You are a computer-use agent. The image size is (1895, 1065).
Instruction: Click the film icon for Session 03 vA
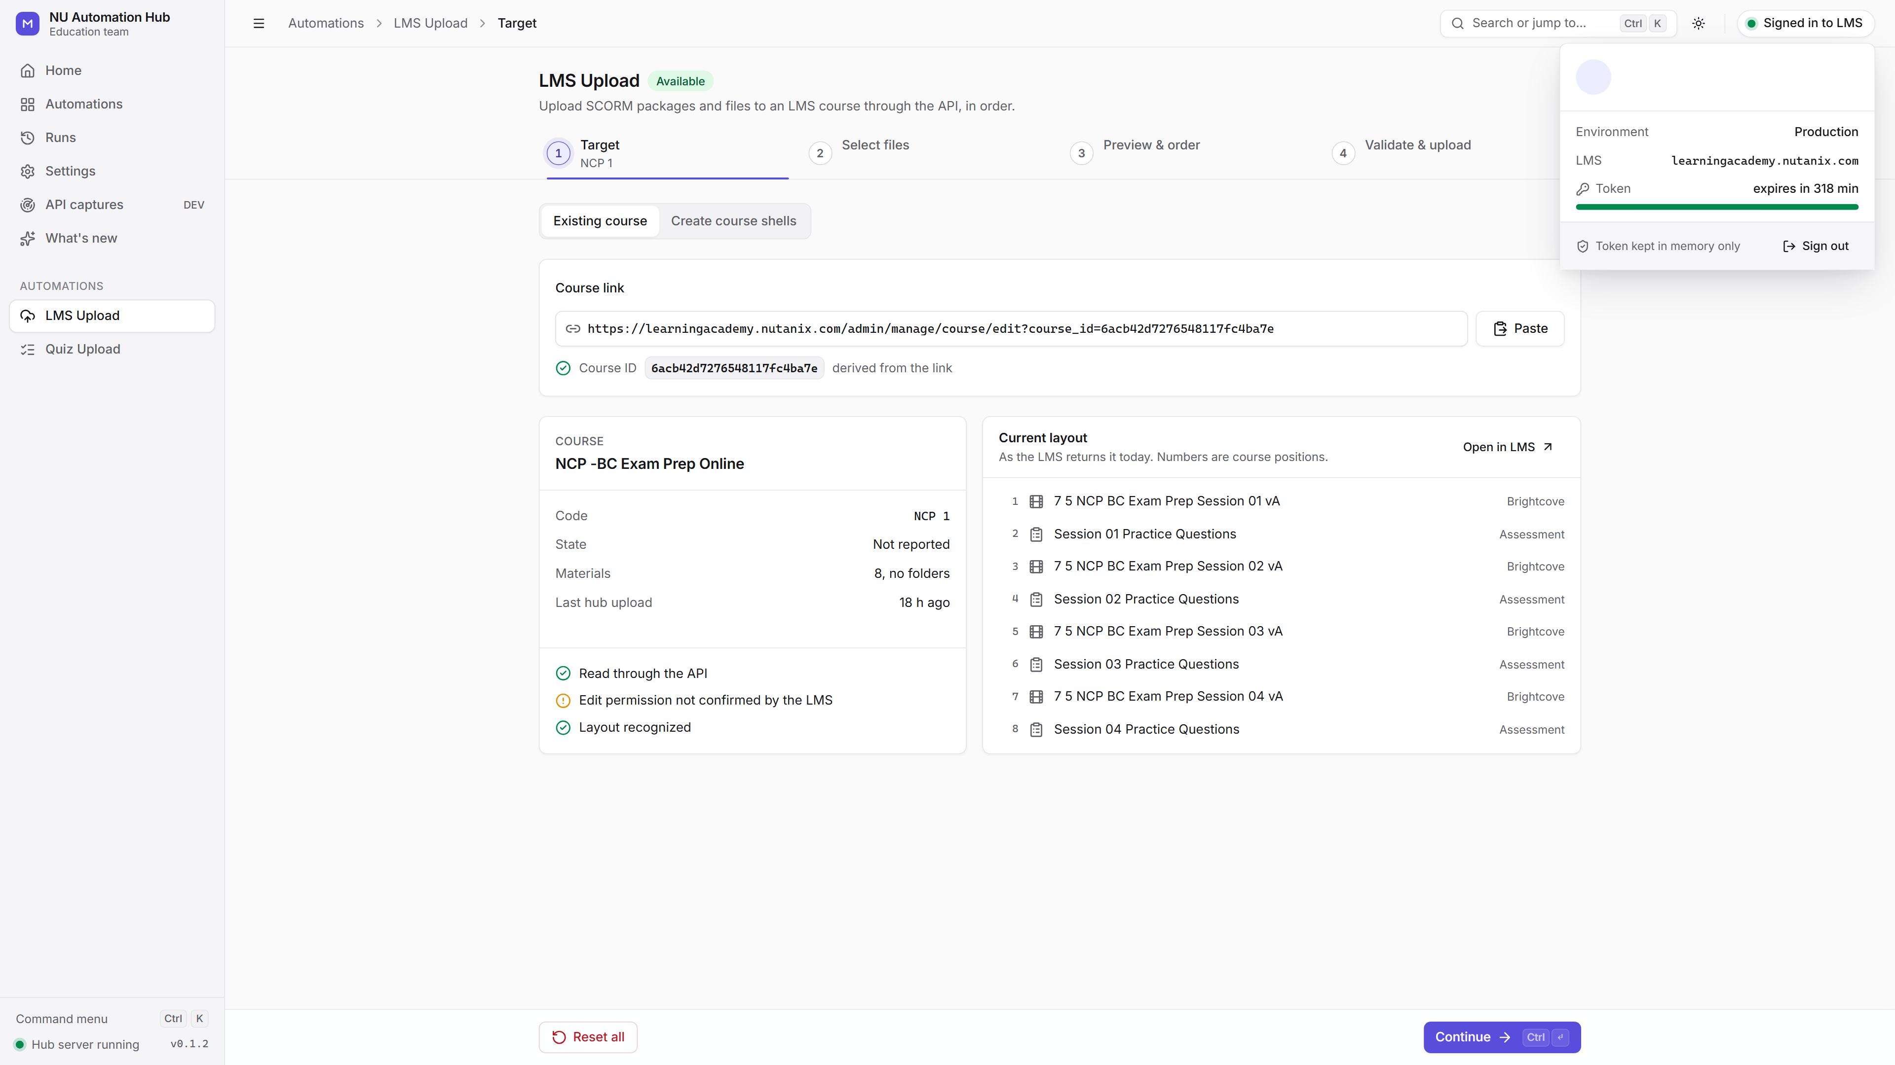tap(1036, 632)
